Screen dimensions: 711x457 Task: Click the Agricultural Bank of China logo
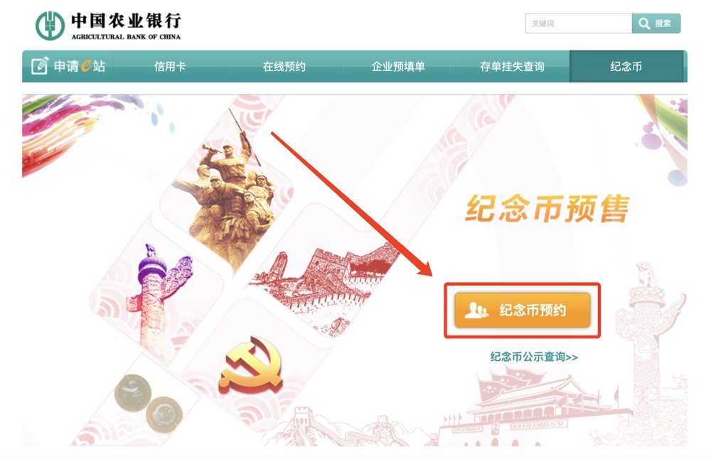pyautogui.click(x=108, y=26)
